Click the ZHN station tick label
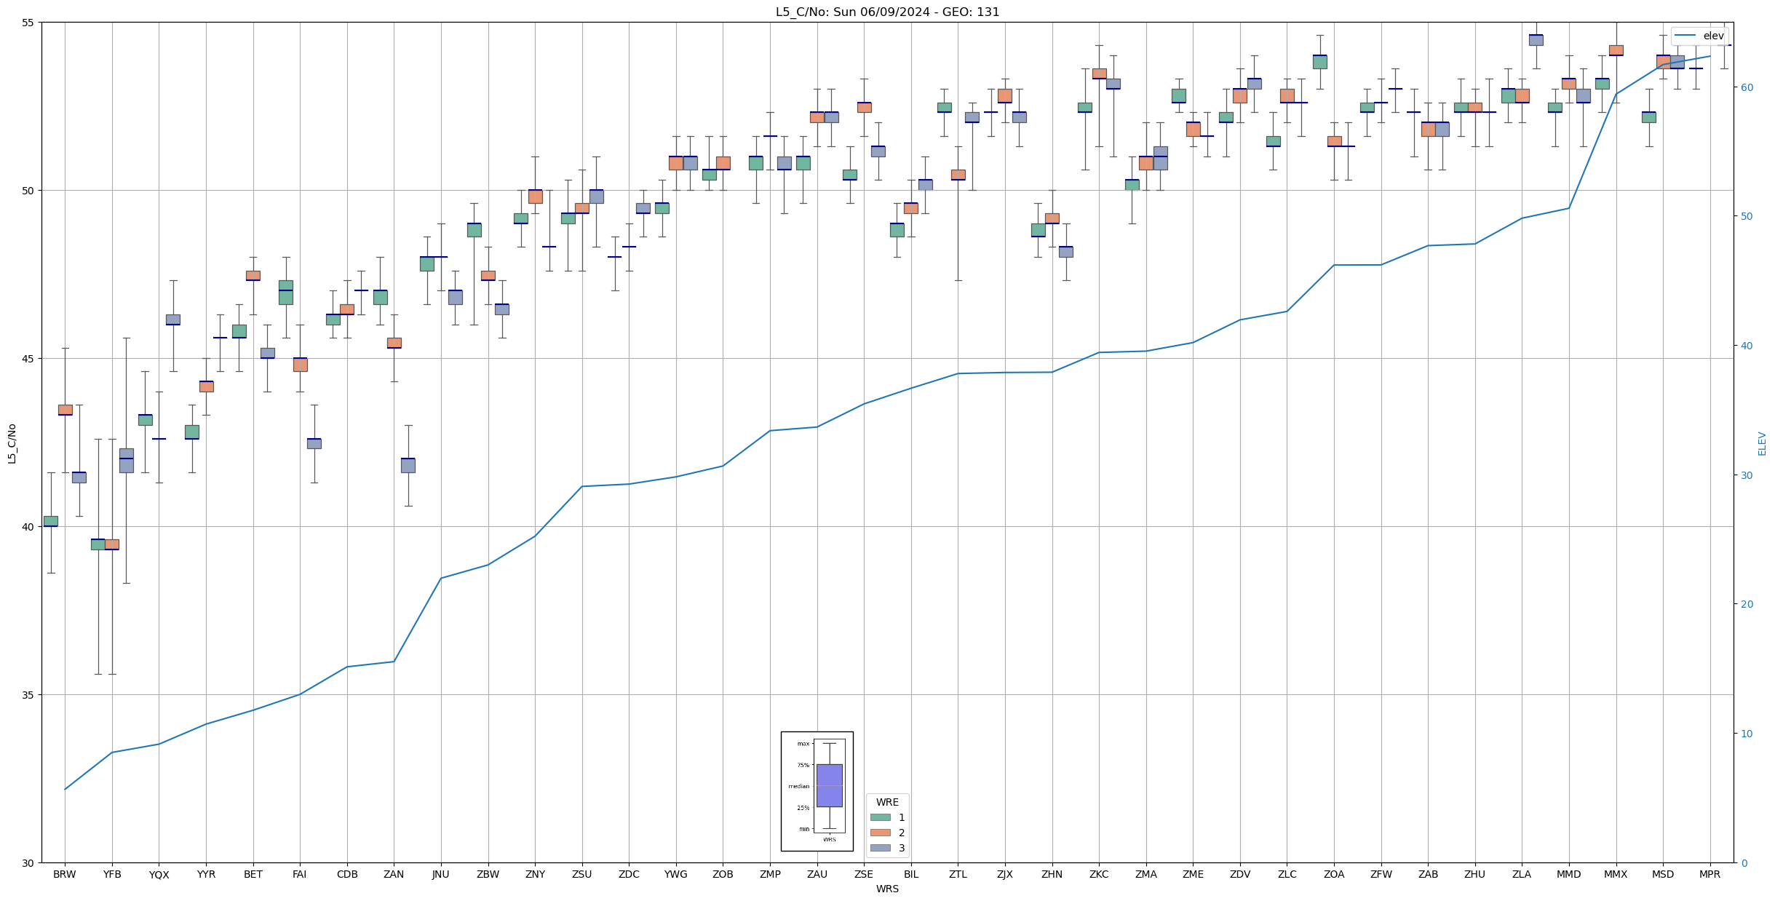 1052,875
